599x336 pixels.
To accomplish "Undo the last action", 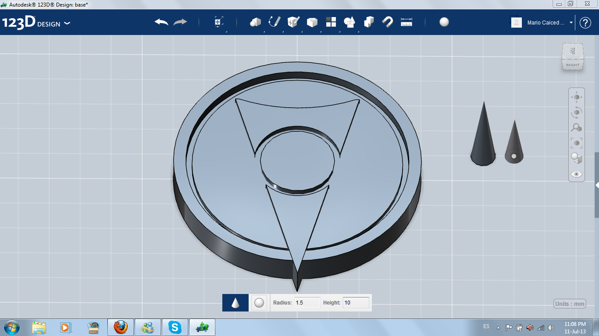I will (x=161, y=22).
